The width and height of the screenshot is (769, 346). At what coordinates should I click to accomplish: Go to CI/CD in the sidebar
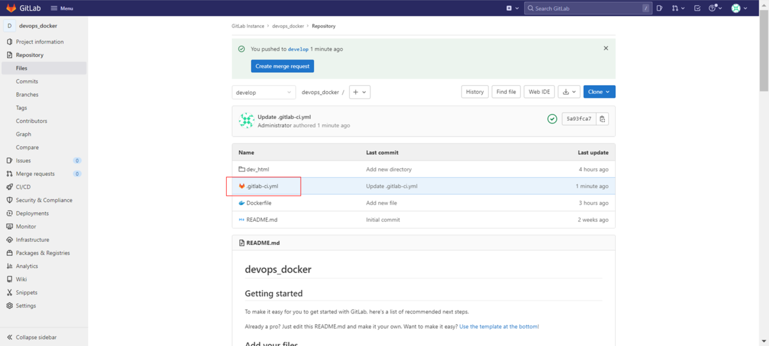23,187
